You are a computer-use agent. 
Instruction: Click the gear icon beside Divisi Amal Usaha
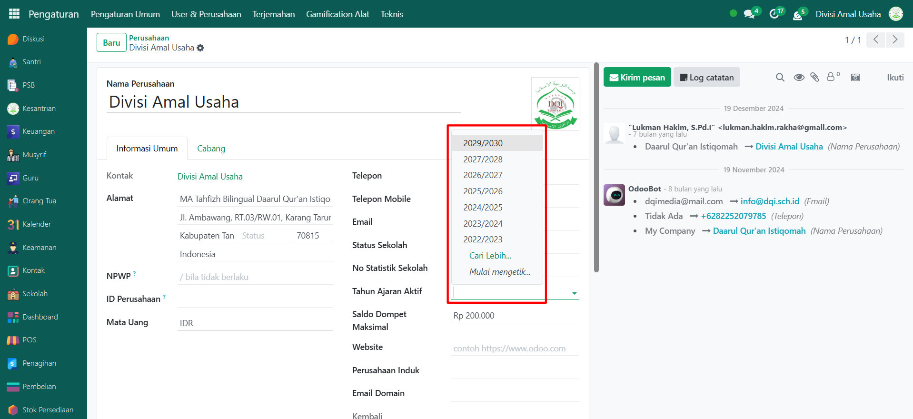pyautogui.click(x=200, y=48)
